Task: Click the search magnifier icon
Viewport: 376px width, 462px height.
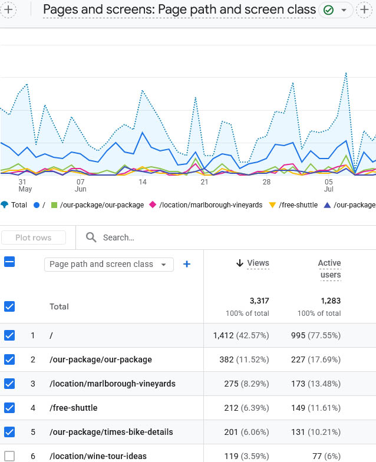Action: click(91, 237)
